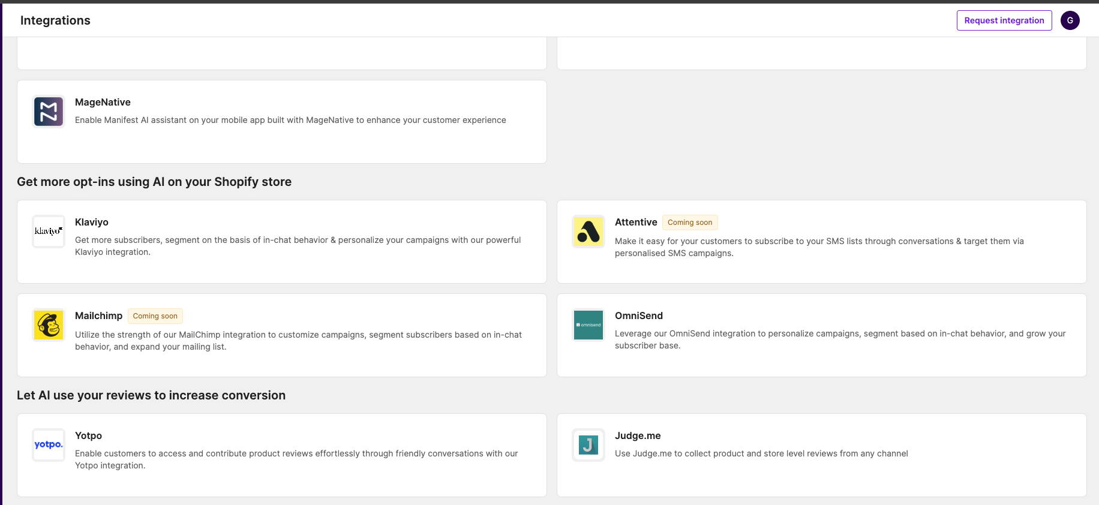
Task: Click the MageNative description text
Action: click(x=290, y=120)
